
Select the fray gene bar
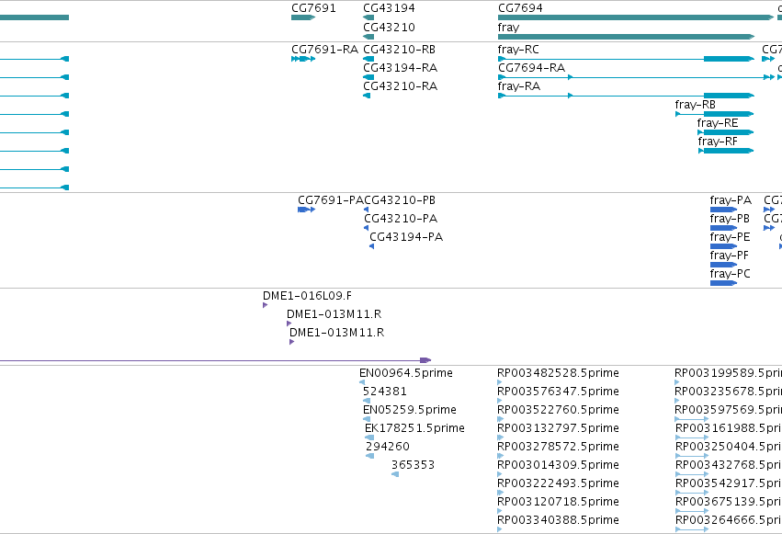pyautogui.click(x=627, y=37)
